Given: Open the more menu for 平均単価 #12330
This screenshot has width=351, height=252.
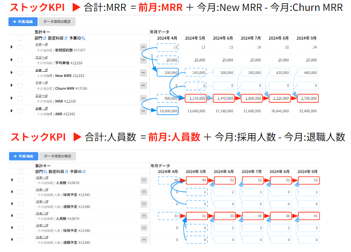Looking at the screenshot, I should pyautogui.click(x=143, y=60).
